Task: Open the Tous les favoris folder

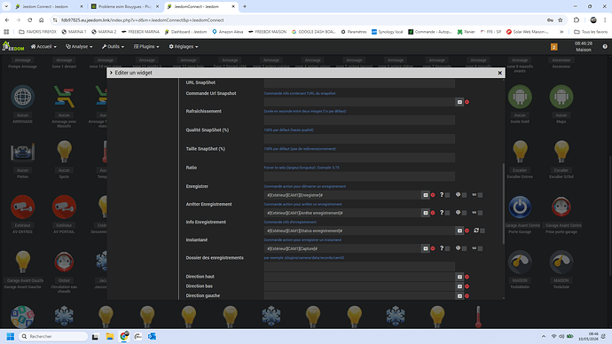Action: tap(591, 32)
